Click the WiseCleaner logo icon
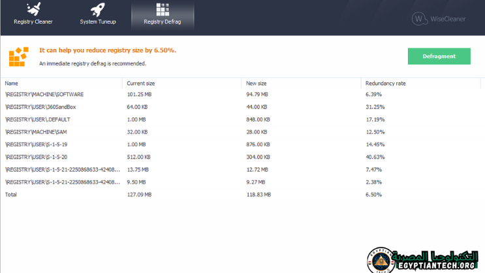The width and height of the screenshot is (485, 273). (419, 19)
